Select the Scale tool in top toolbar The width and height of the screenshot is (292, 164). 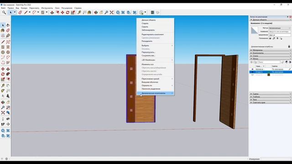click(x=73, y=12)
